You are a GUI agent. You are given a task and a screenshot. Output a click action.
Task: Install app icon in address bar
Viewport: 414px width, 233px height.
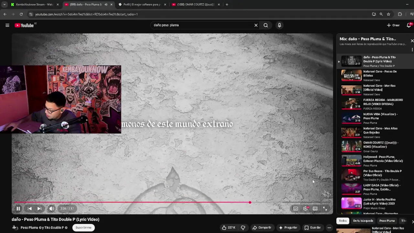tap(374, 14)
